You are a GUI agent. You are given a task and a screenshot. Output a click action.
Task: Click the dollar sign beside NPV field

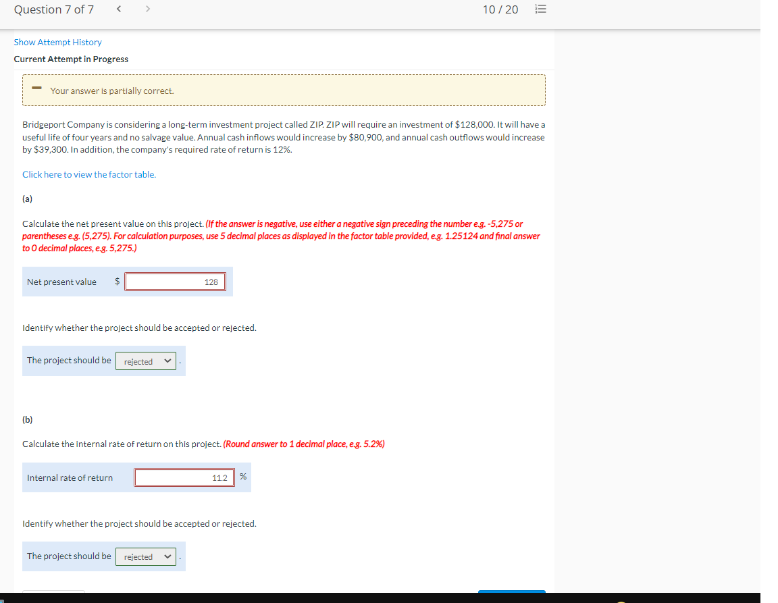point(117,282)
